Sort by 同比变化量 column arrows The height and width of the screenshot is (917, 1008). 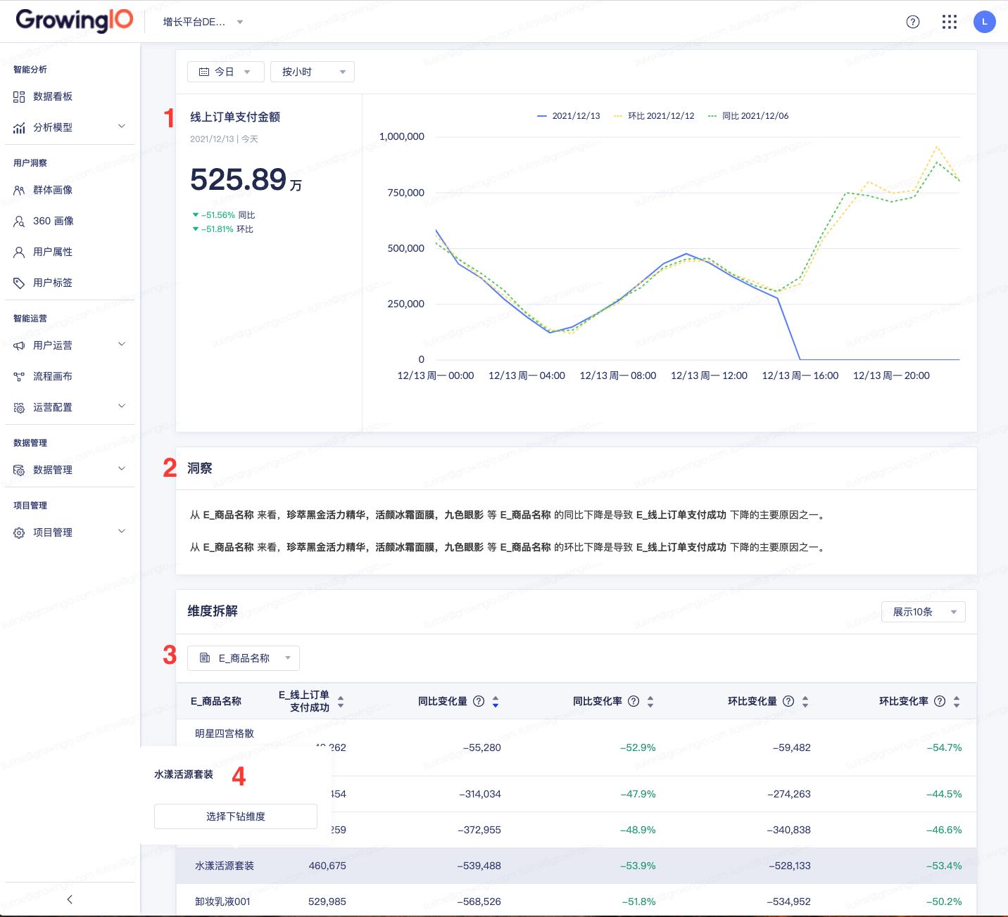pyautogui.click(x=496, y=702)
